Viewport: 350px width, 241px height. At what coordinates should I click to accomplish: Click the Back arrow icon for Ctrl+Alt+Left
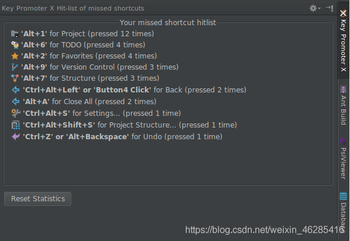(x=16, y=90)
